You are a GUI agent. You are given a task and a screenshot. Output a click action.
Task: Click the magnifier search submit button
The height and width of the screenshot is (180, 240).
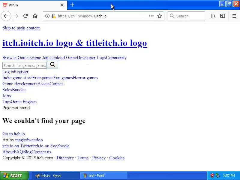tap(52, 64)
